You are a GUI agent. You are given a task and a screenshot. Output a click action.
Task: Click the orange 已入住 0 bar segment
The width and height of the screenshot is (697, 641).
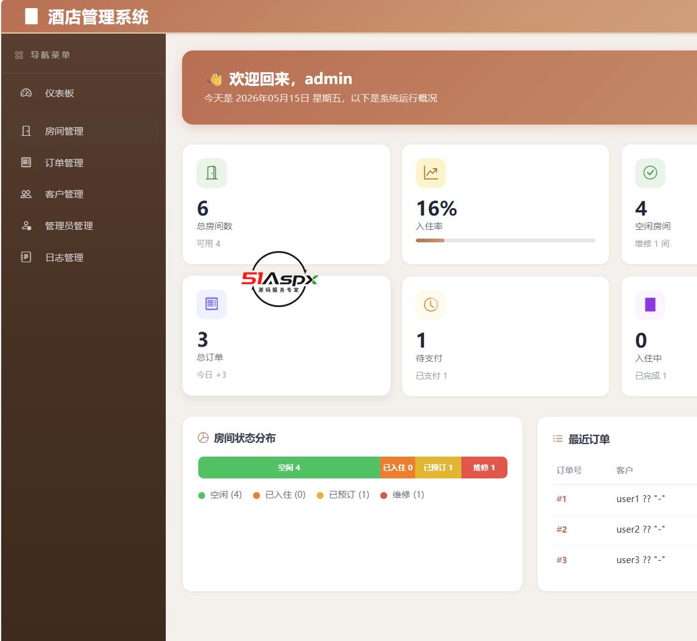(x=398, y=467)
